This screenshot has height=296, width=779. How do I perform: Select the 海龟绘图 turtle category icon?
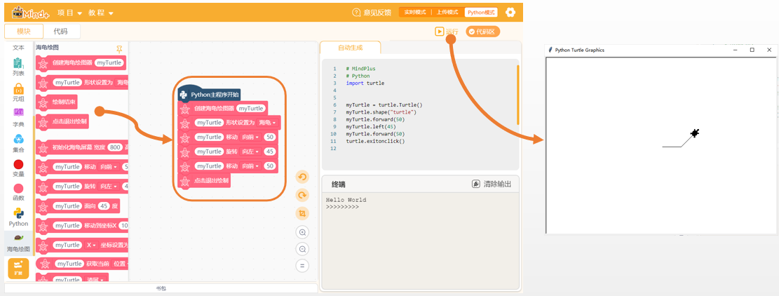coord(18,238)
